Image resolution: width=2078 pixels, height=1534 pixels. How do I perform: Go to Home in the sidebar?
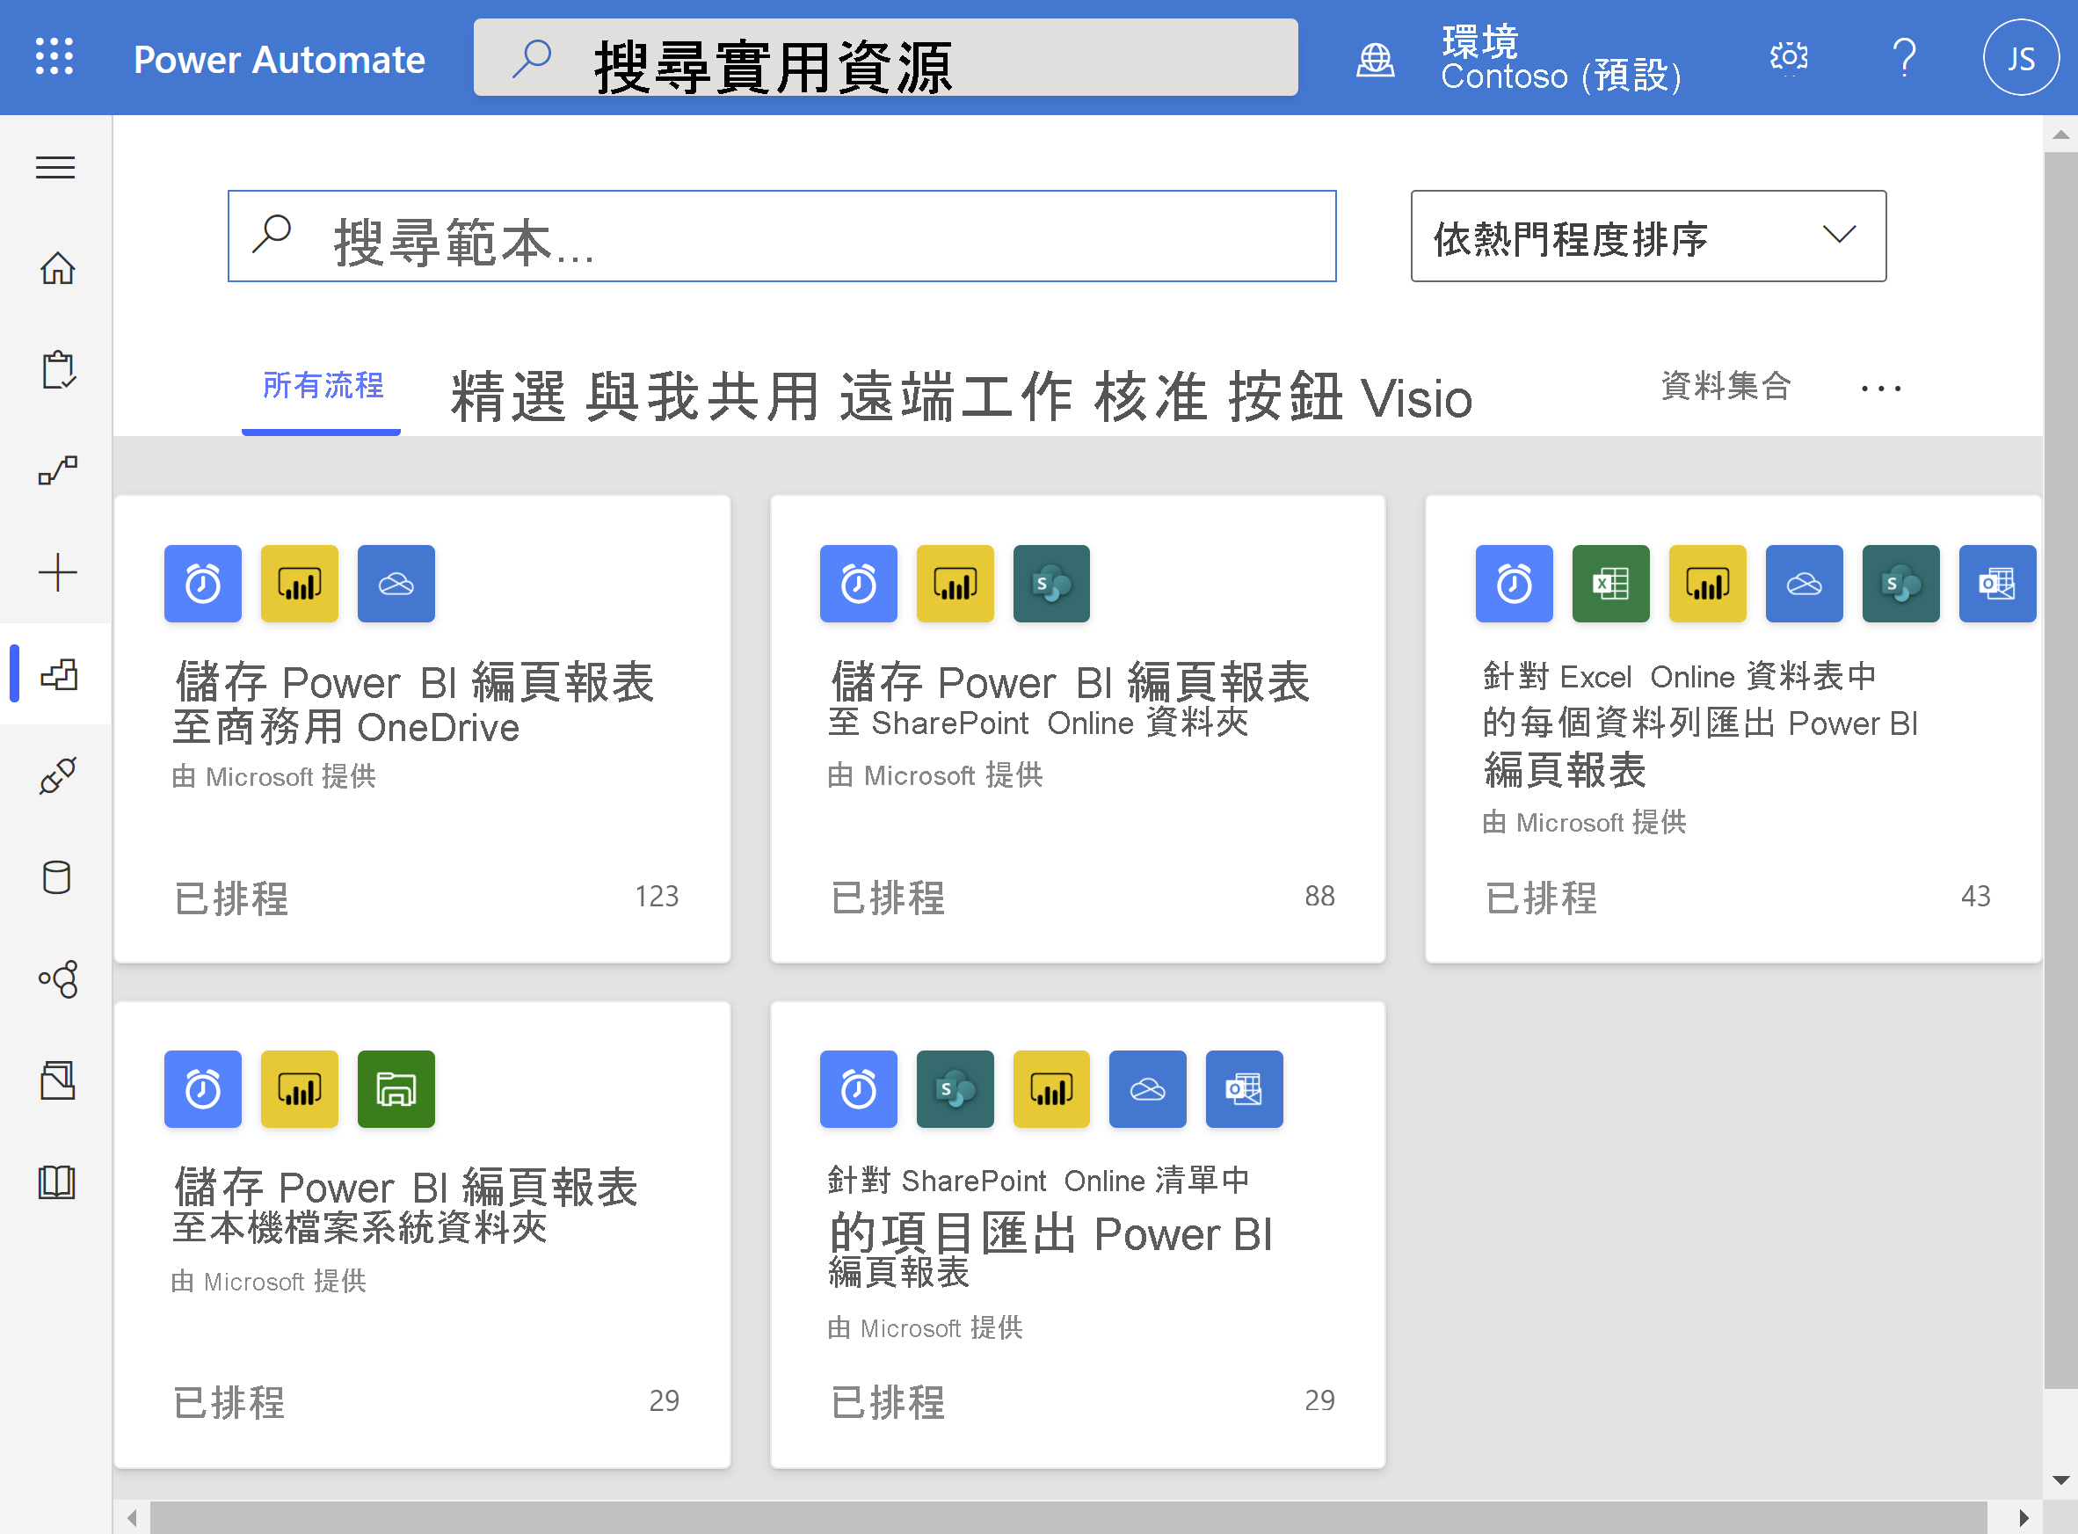click(x=57, y=268)
